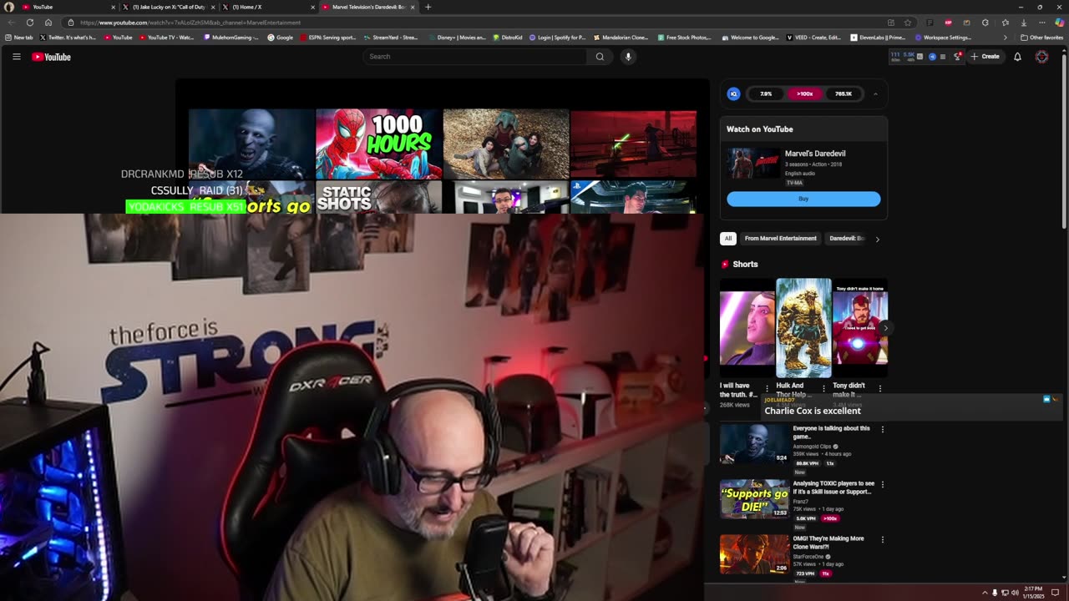Open Marvel's Daredevil show thumbnail
The width and height of the screenshot is (1069, 601).
point(752,164)
